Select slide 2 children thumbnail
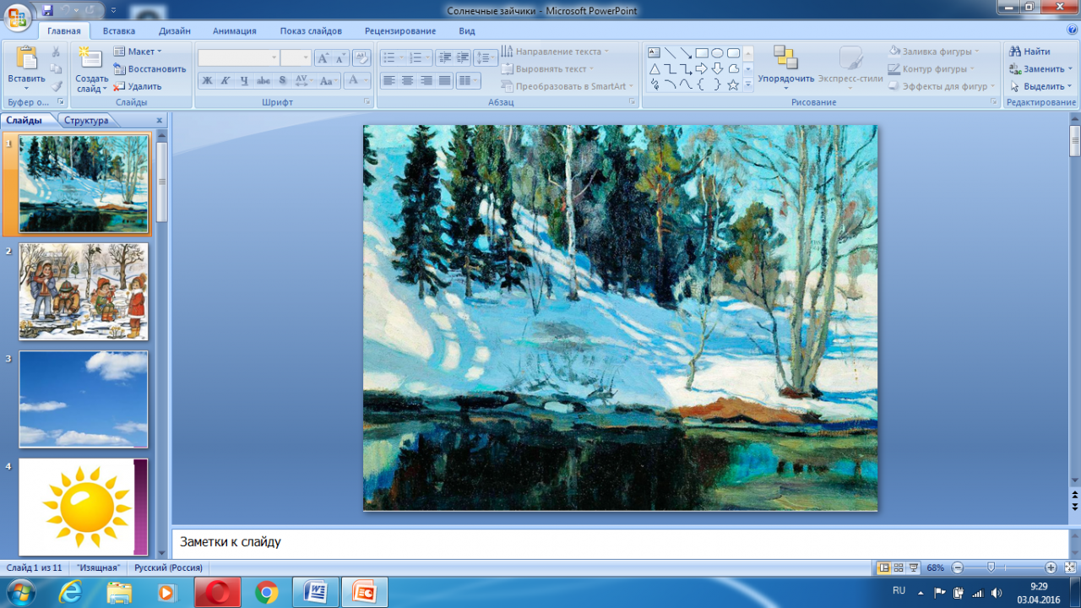The image size is (1081, 608). tap(84, 291)
